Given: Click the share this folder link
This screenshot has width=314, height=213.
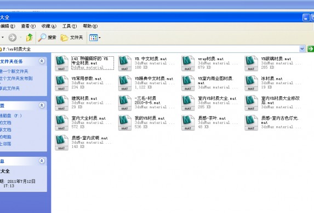Looking at the screenshot, I should coord(10,88).
